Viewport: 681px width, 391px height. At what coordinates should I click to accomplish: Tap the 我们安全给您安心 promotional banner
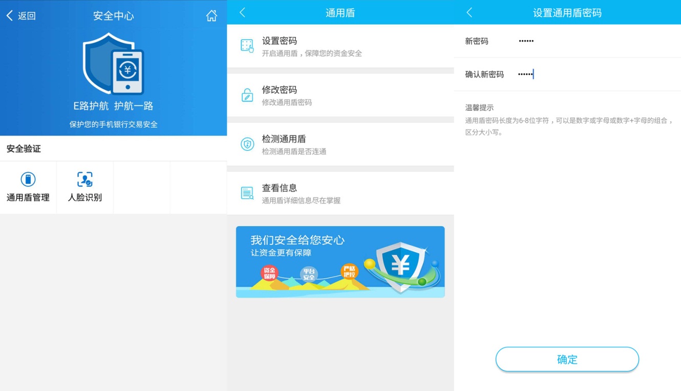340,262
